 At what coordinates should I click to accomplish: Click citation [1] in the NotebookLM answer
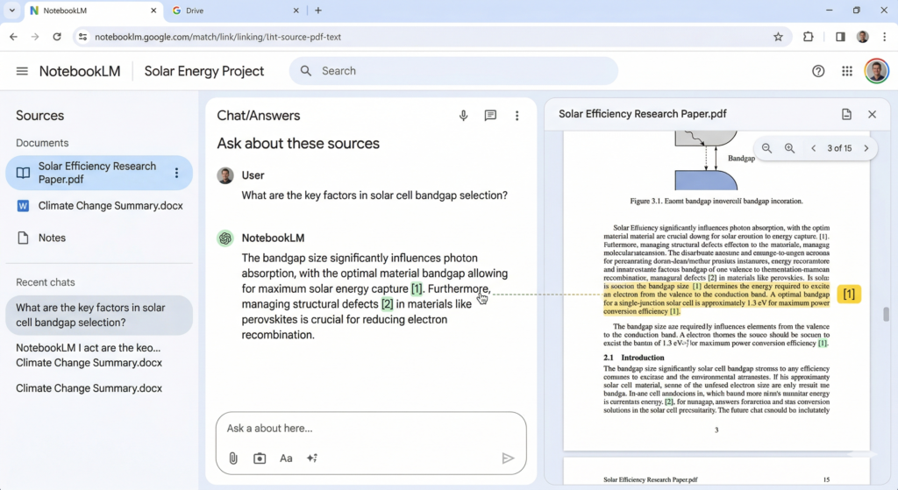pyautogui.click(x=417, y=288)
